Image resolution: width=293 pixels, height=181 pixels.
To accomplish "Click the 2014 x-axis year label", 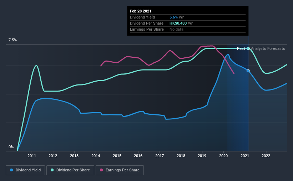I will click(96, 156).
